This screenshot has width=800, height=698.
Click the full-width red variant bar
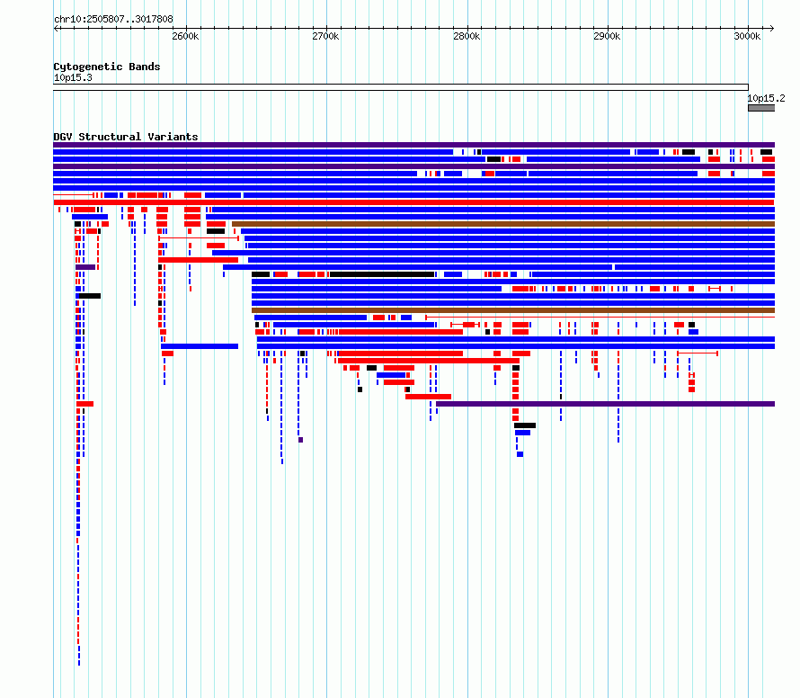(x=413, y=202)
